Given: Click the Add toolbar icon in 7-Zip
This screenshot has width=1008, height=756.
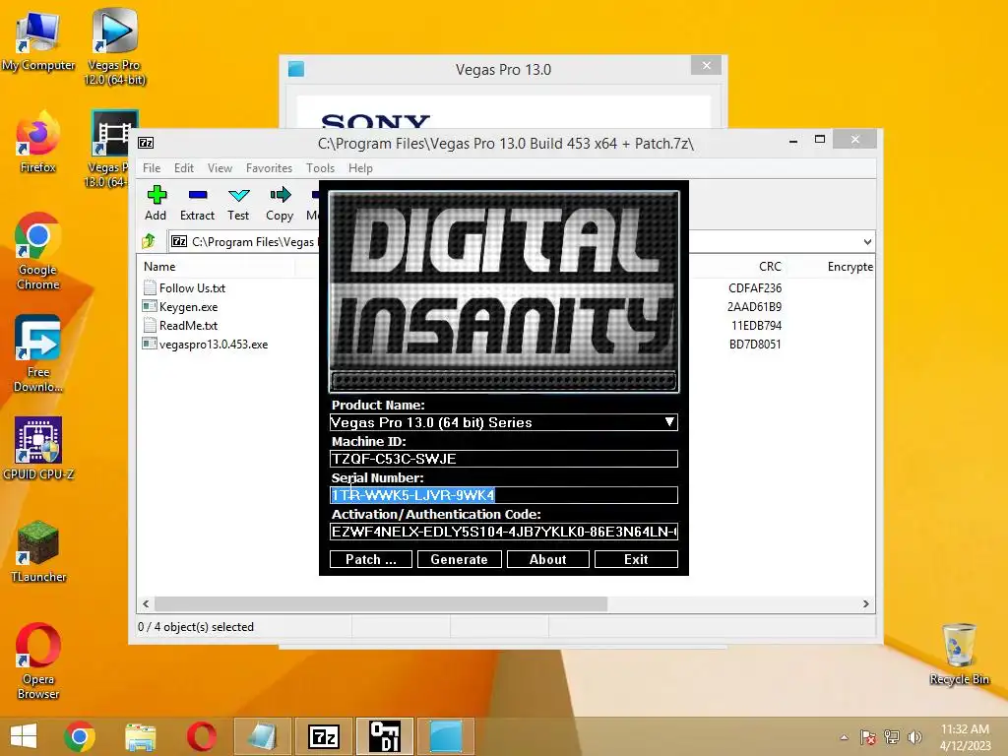Looking at the screenshot, I should point(156,203).
